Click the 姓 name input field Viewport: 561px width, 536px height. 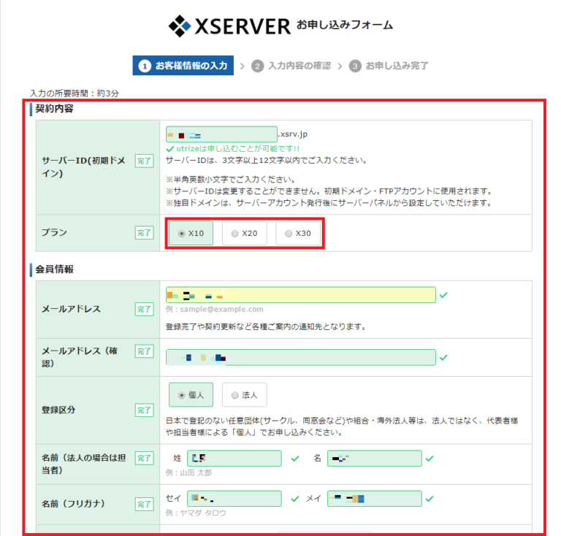(x=234, y=458)
